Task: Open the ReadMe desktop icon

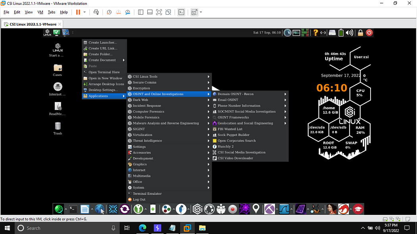Action: tap(58, 109)
